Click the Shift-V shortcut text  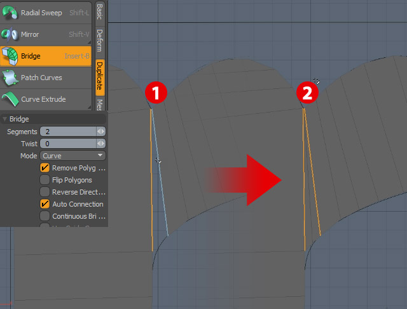[79, 34]
